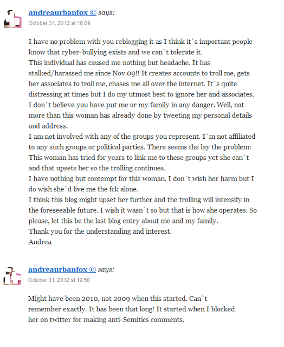Click timestamp October 31, 2012 at 18:09
Viewport: 284px width, 347px height.
[59, 23]
